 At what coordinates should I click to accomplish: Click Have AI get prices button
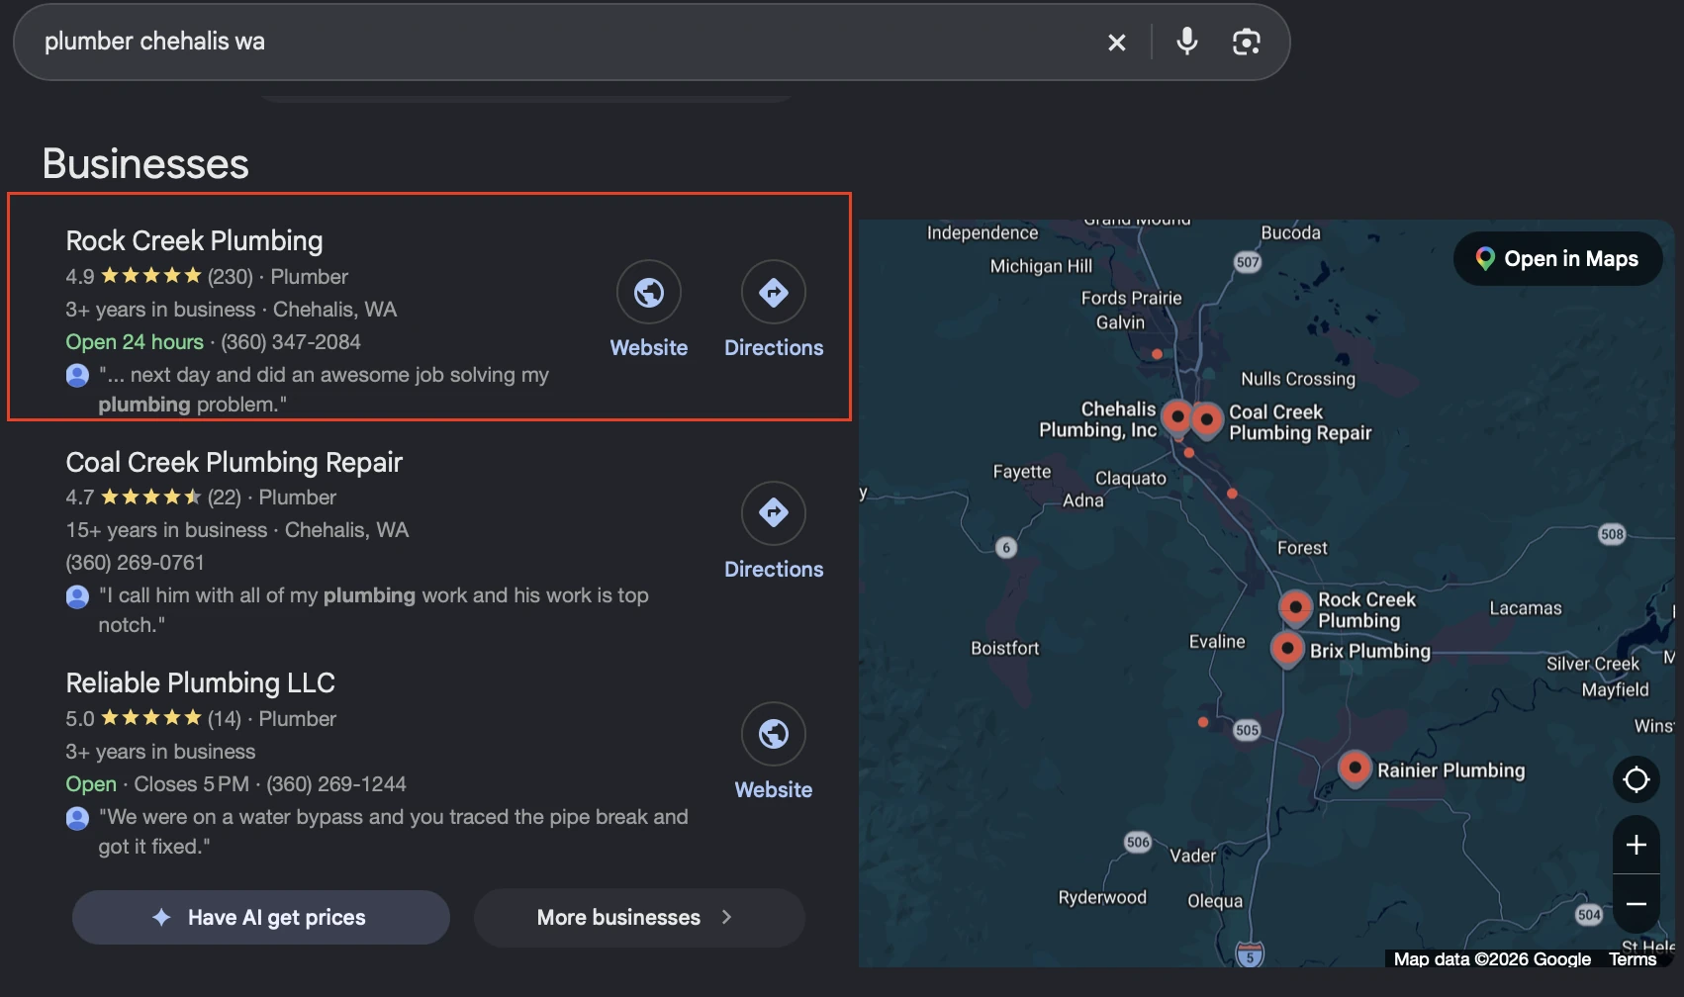(261, 917)
